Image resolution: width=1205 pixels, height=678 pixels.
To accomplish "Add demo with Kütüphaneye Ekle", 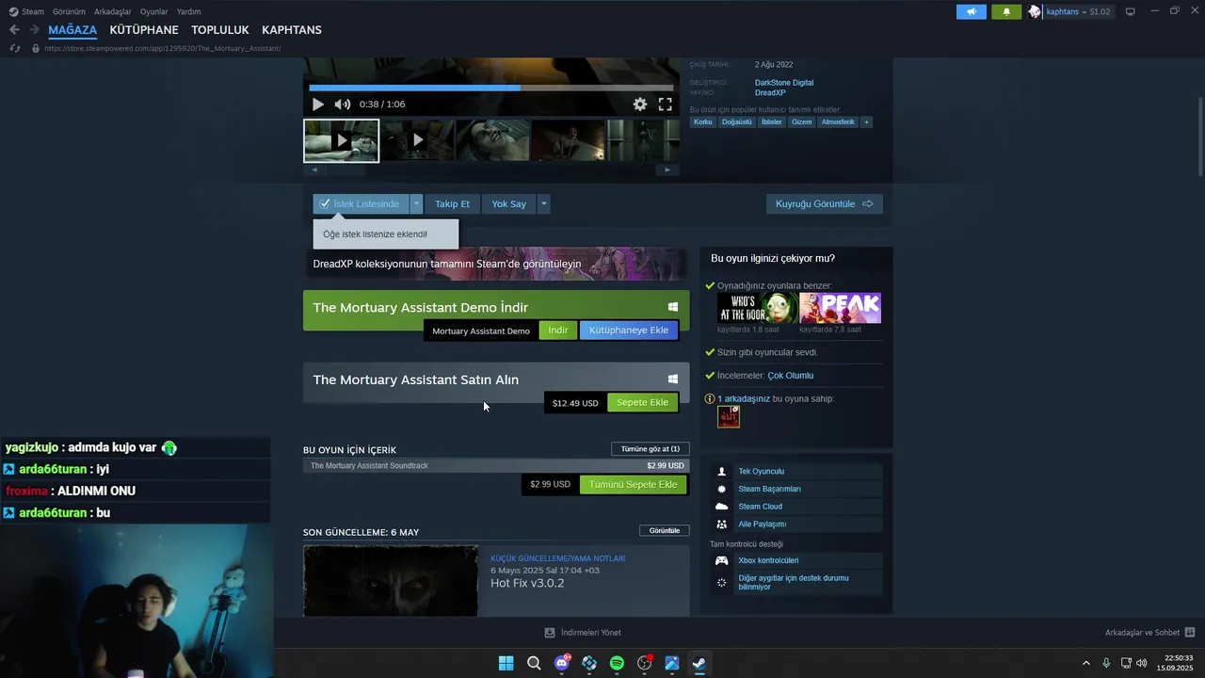I will point(628,331).
